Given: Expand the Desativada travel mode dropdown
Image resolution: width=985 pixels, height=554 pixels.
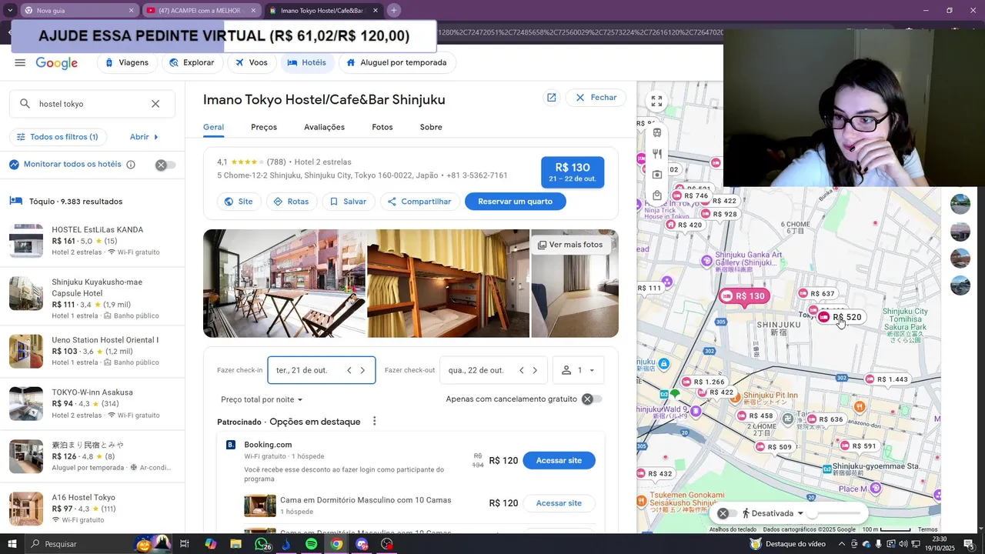Looking at the screenshot, I should 800,513.
